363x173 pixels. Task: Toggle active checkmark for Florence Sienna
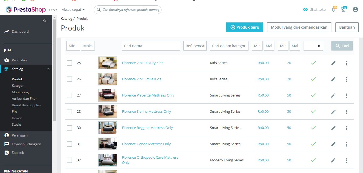[313, 111]
